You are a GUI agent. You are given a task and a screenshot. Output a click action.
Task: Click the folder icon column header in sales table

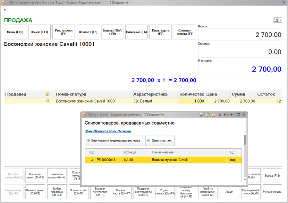[48, 94]
